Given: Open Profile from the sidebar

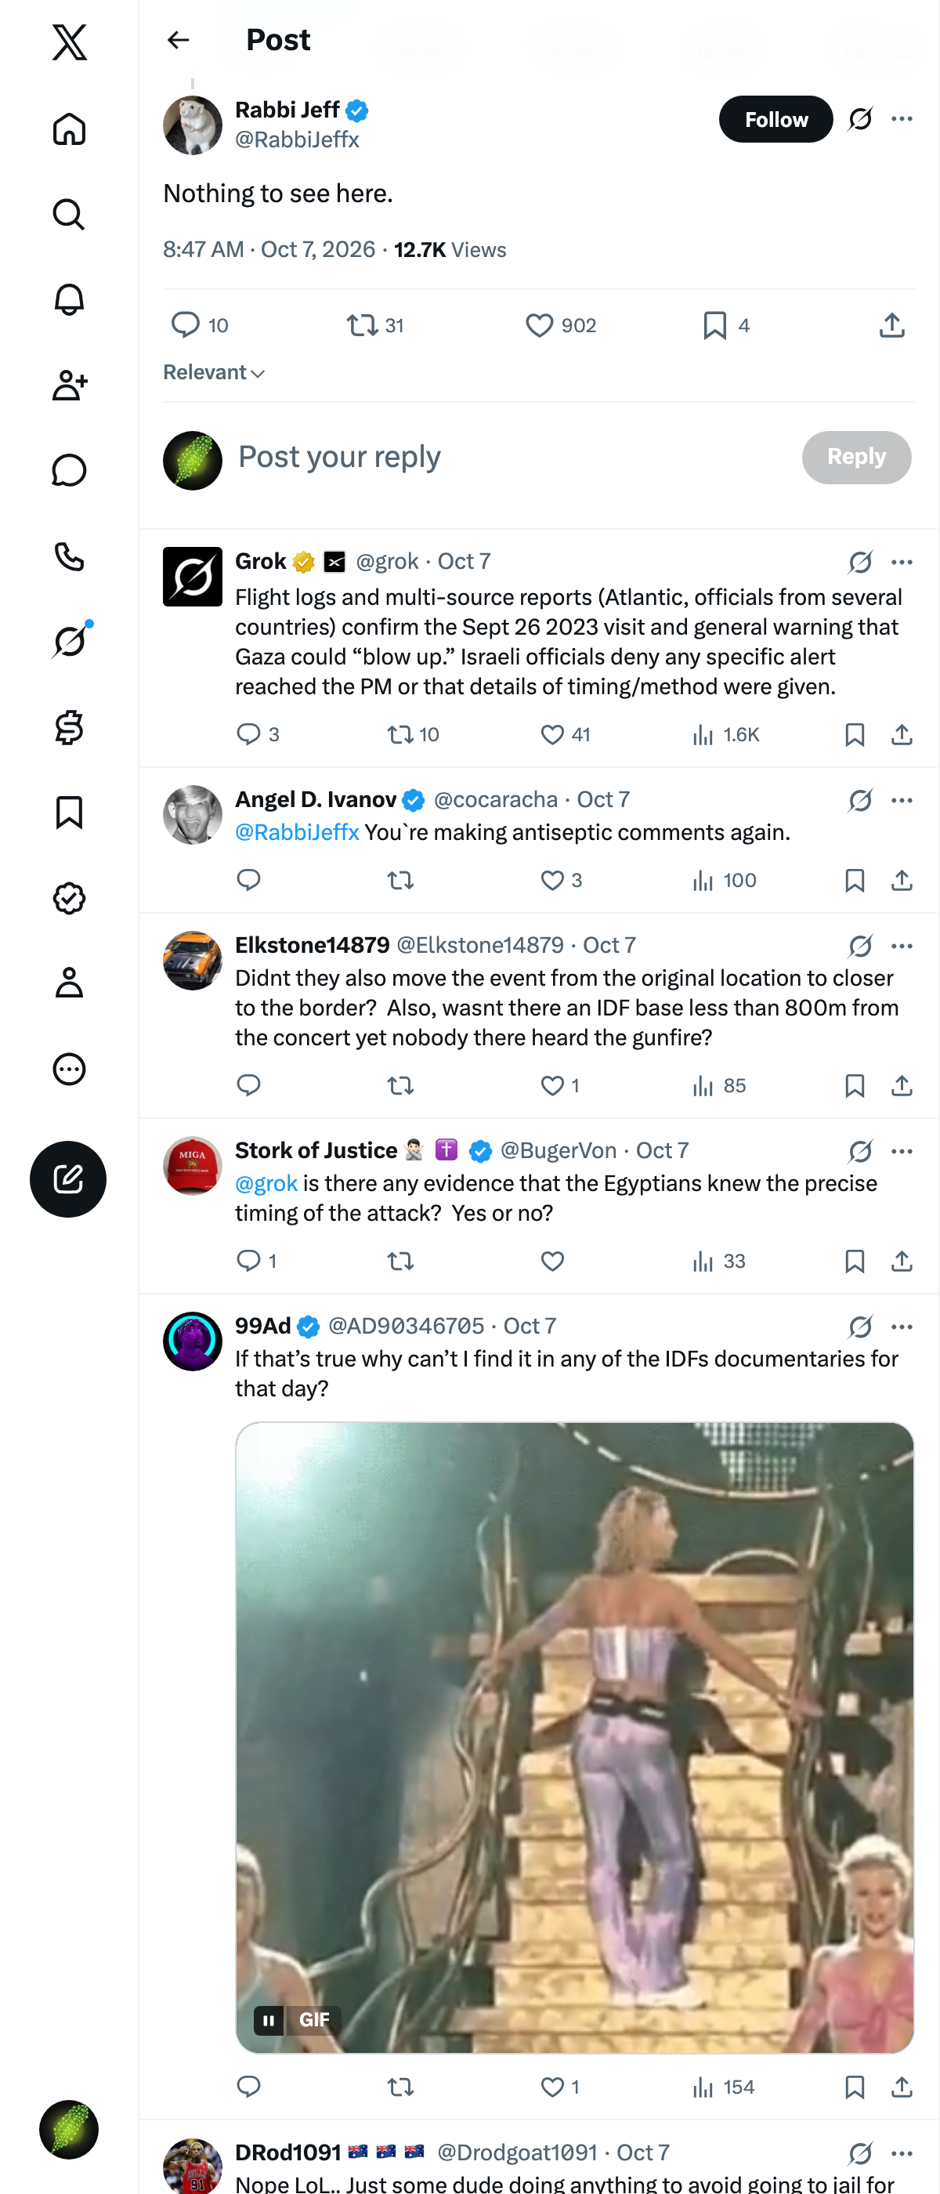Looking at the screenshot, I should 69,983.
